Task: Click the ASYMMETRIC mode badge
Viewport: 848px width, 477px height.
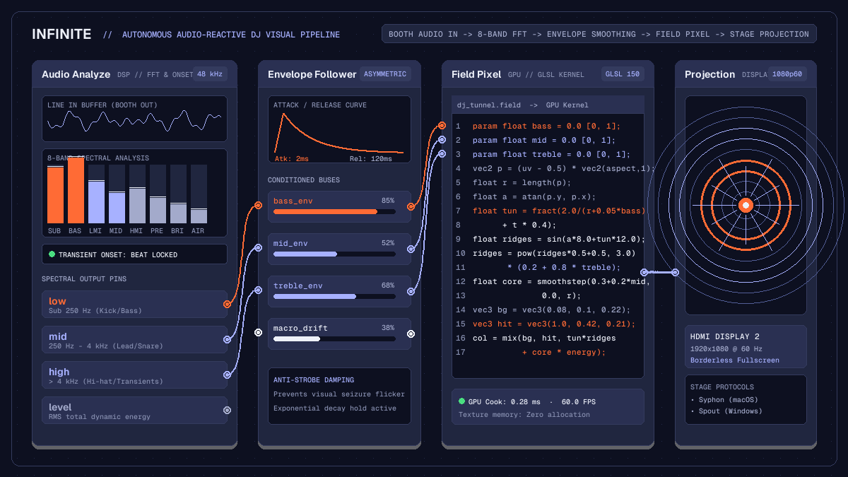Action: [385, 74]
